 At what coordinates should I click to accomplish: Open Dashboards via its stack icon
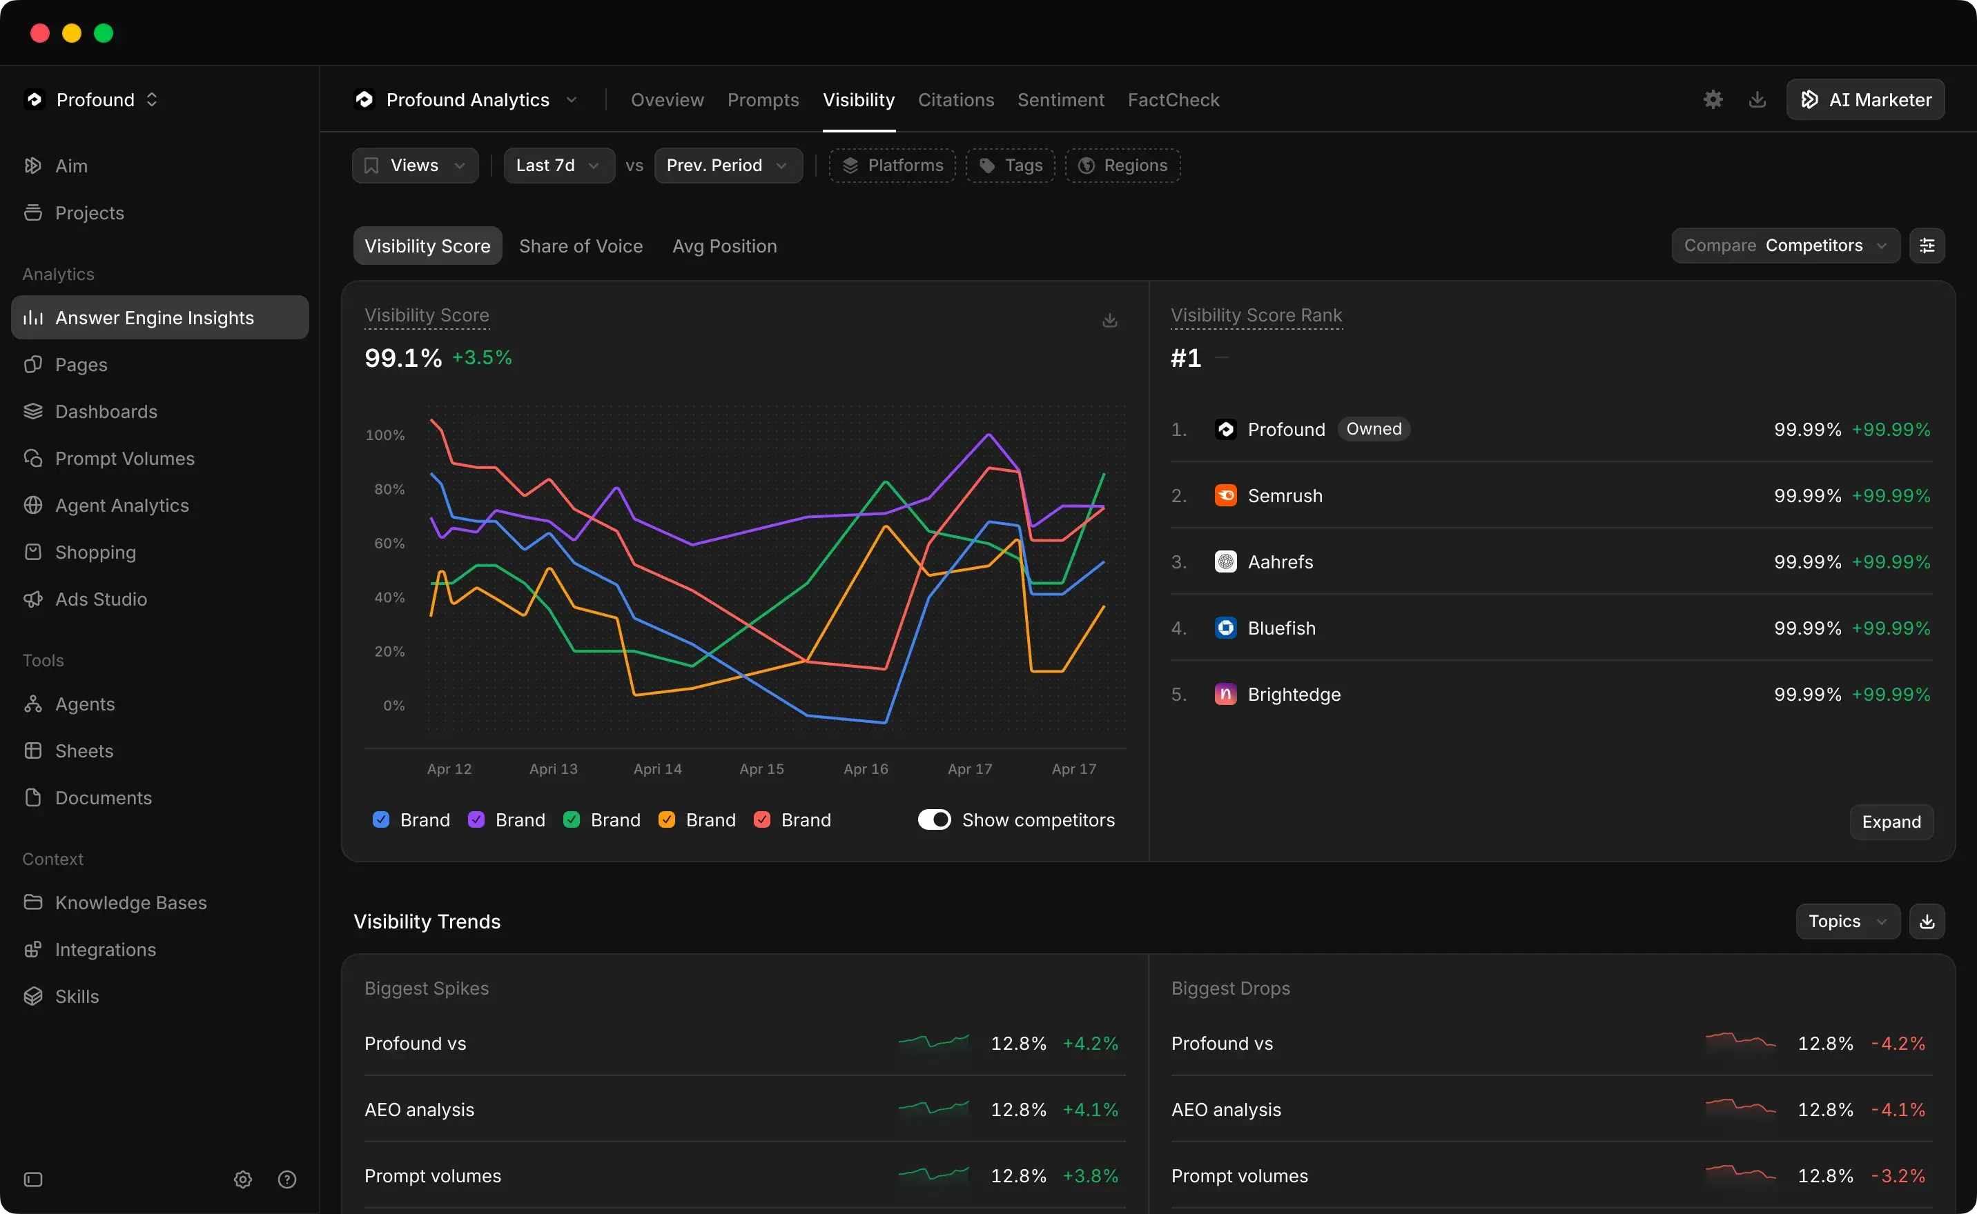[33, 411]
